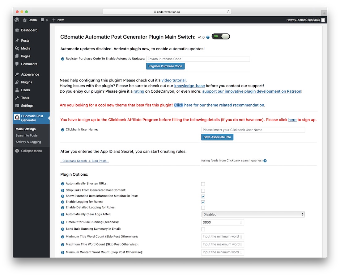The width and height of the screenshot is (340, 276).
Task: Click 'here' link to sign up
Action: (x=292, y=119)
